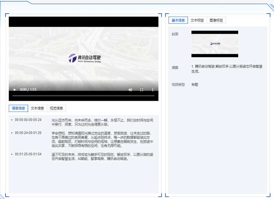Click transcript starting with 遥不可及的未来
The height and width of the screenshot is (199, 274).
click(x=103, y=157)
